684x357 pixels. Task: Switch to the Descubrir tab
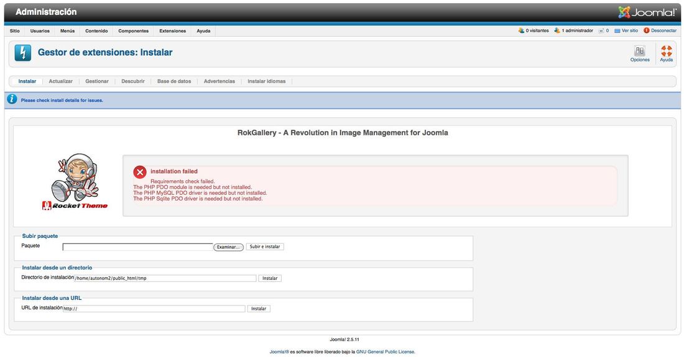133,81
